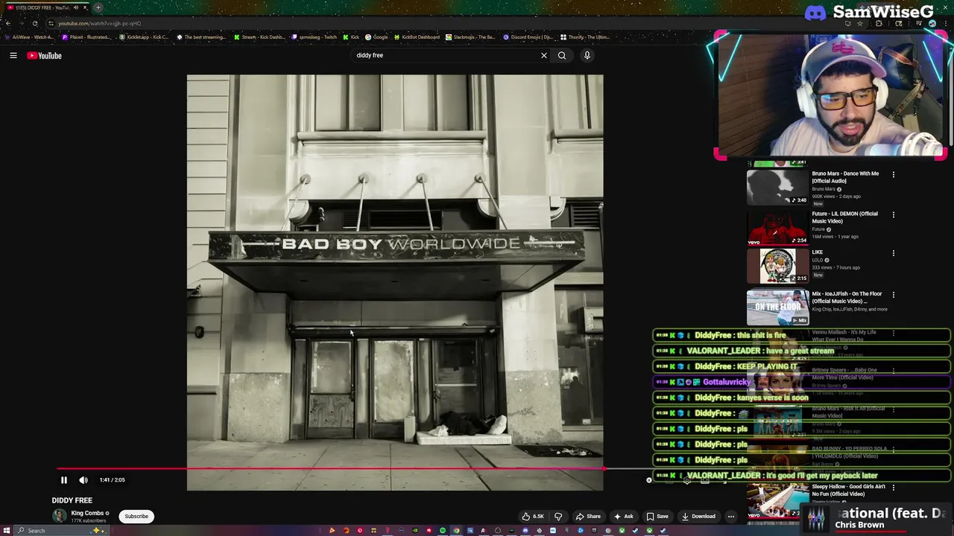The image size is (954, 536).
Task: Click the Windows taskbar Search box
Action: pyautogui.click(x=61, y=531)
